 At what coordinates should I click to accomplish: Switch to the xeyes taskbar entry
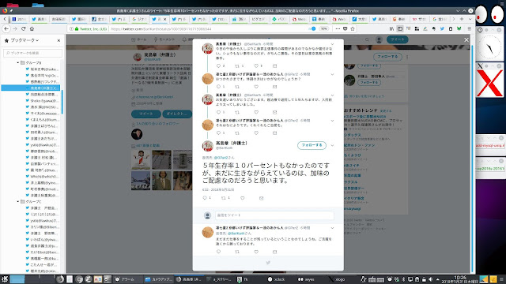(307, 279)
